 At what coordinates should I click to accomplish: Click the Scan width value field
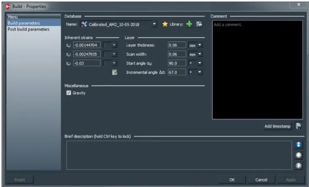[x=177, y=54]
